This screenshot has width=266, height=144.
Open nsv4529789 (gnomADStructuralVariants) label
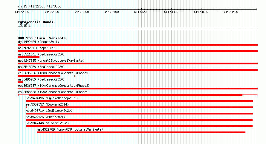(70, 129)
